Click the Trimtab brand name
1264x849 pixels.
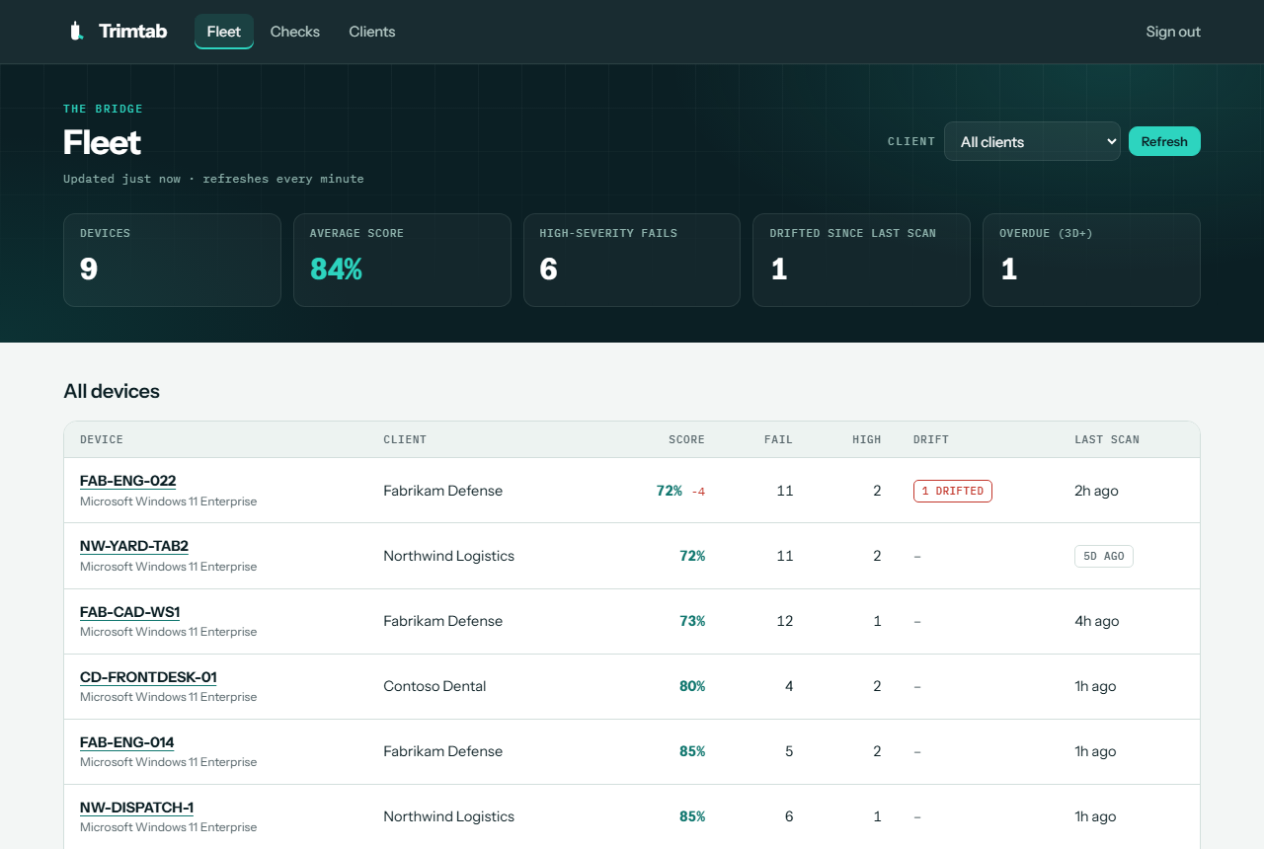[133, 32]
